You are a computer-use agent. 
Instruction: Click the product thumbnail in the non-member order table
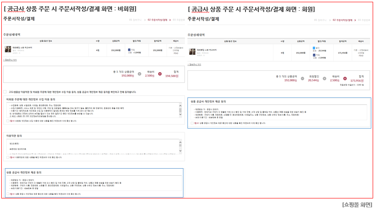click(x=8, y=49)
